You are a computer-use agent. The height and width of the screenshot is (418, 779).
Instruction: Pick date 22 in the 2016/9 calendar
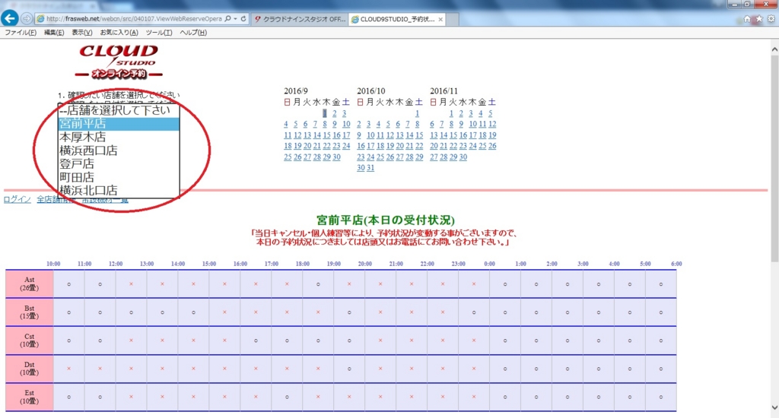[x=326, y=146]
